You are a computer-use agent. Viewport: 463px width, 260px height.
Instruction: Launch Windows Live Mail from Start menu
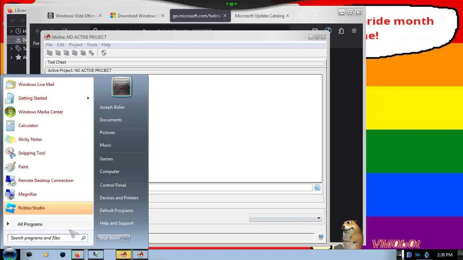click(48, 84)
